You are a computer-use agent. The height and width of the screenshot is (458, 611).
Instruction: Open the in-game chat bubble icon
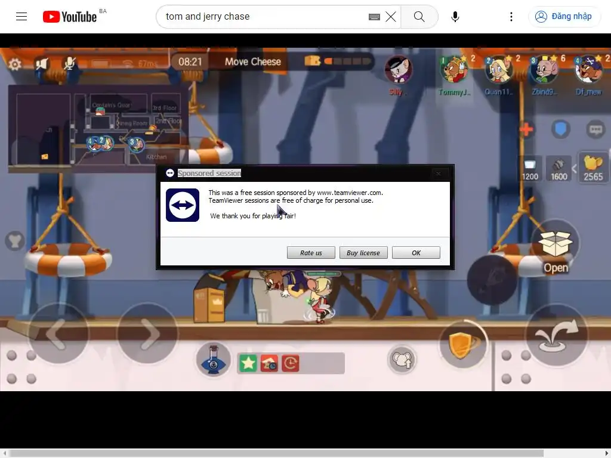tap(595, 129)
